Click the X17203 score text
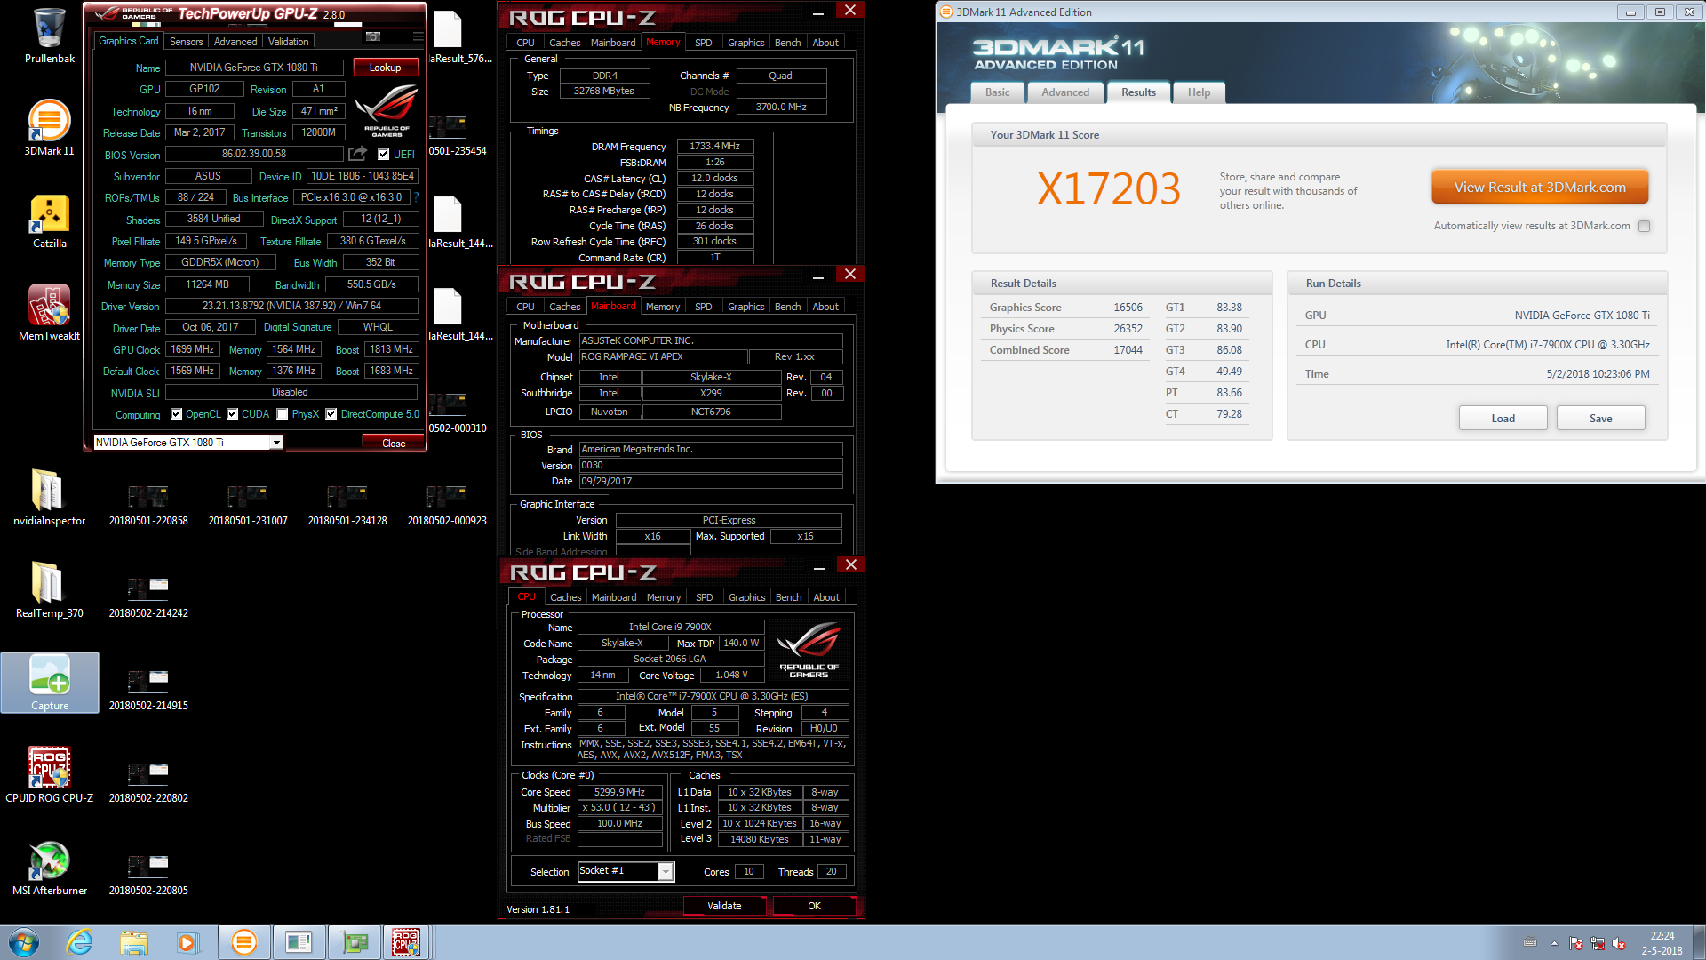Image resolution: width=1706 pixels, height=960 pixels. coord(1108,188)
